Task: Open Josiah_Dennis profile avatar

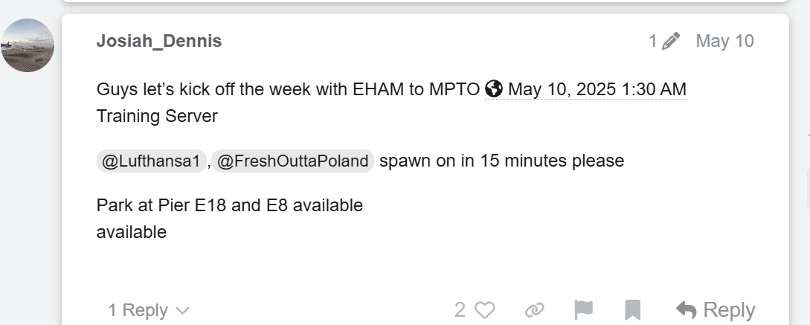Action: coord(28,45)
